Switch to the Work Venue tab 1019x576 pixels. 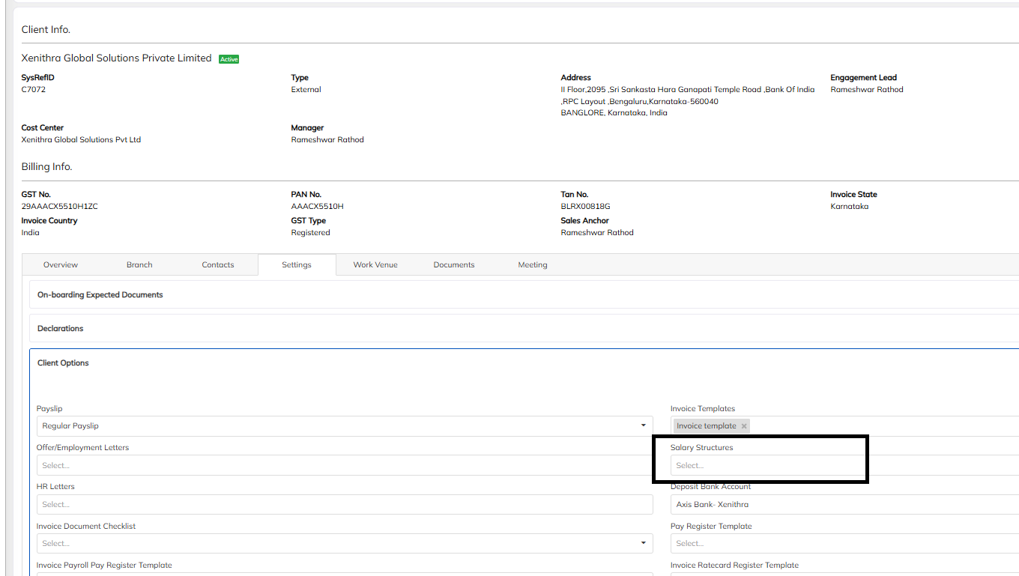coord(375,265)
